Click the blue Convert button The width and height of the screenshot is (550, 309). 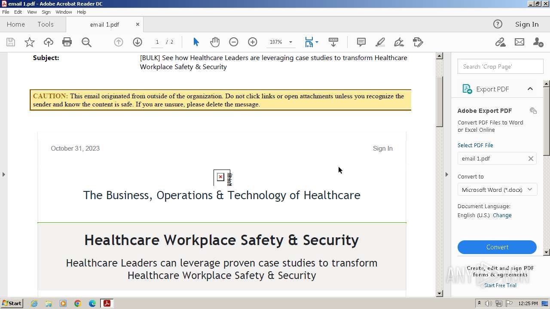(497, 247)
